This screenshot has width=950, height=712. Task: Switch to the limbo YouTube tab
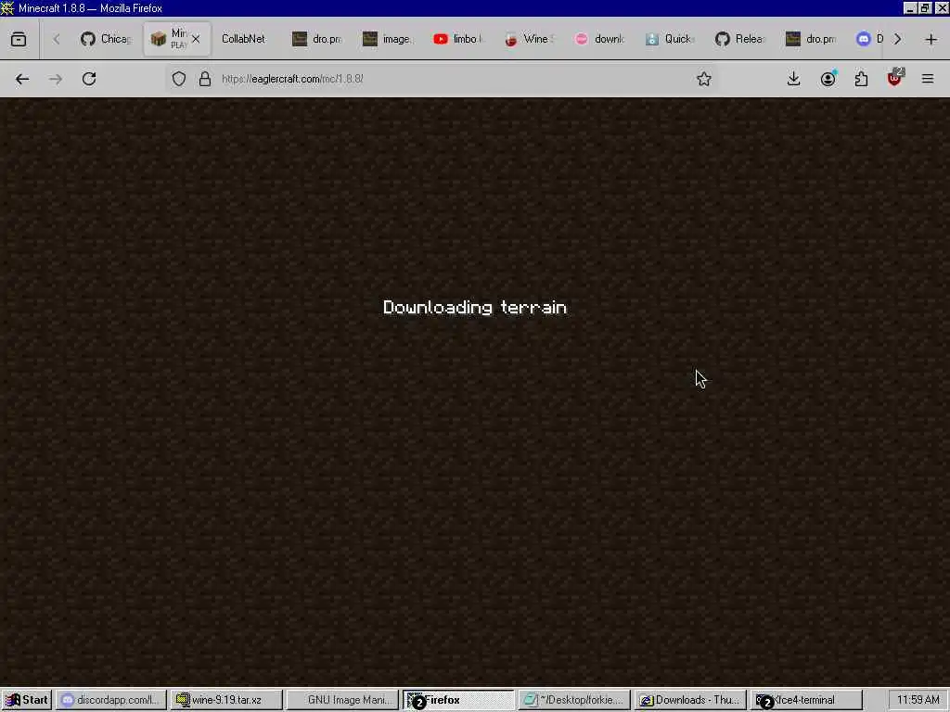coord(458,39)
